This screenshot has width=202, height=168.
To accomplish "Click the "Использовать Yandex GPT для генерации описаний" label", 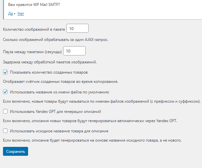I will (55, 112).
